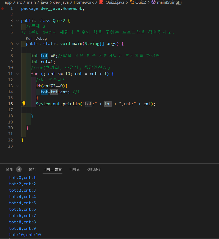Click the highlighted tot variable on line 8
Image resolution: width=219 pixels, height=239 pixels.
(44, 56)
